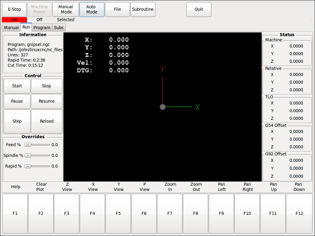This screenshot has height=236, width=315.
Task: Click the Rapid Time: 0:2:36 text
Action: [26, 60]
